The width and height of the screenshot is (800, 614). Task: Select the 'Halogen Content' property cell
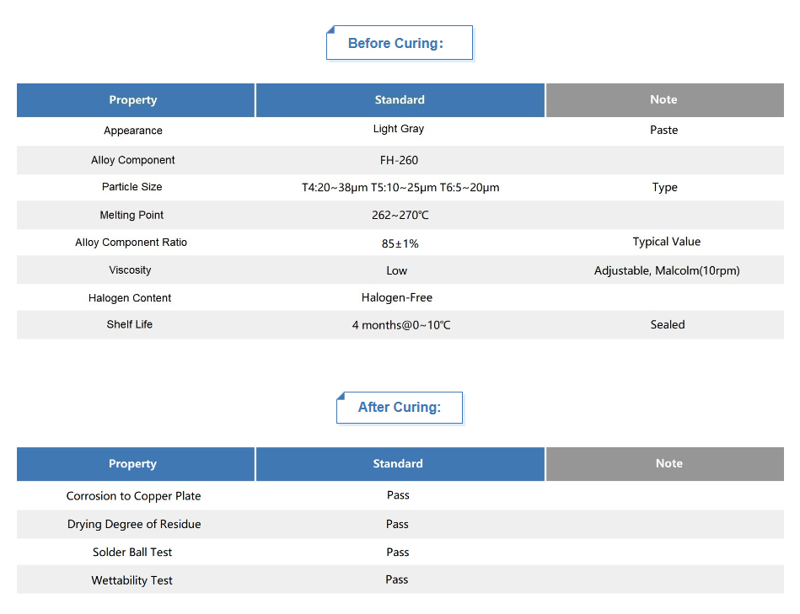click(130, 298)
